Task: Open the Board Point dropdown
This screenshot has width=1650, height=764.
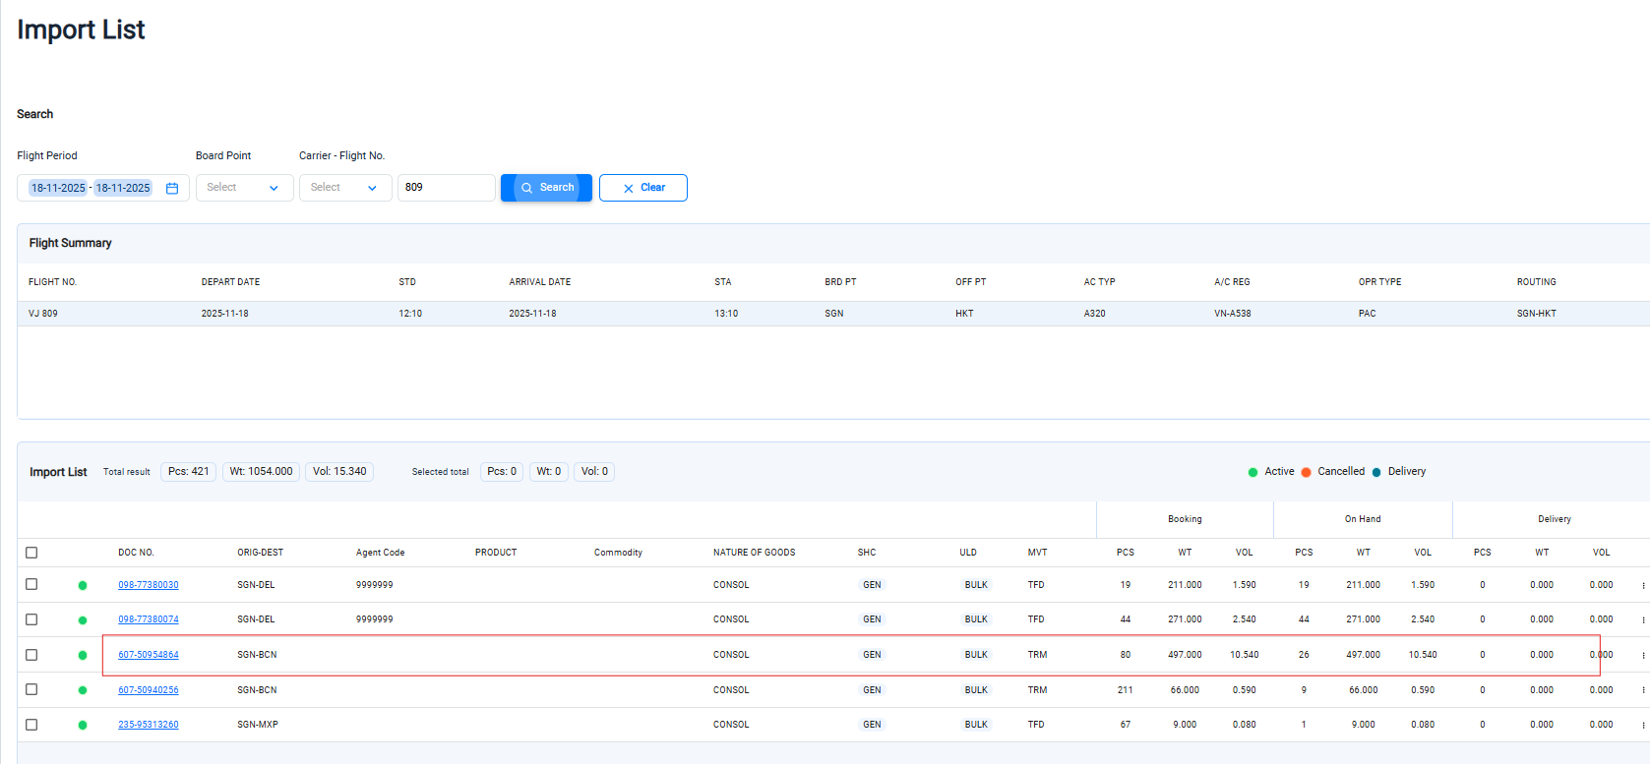Action: (x=244, y=188)
